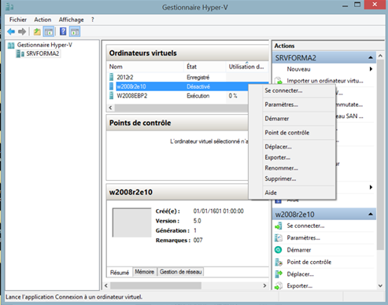The width and height of the screenshot is (388, 305).
Task: Click the Exporter action icon
Action: [x=279, y=286]
